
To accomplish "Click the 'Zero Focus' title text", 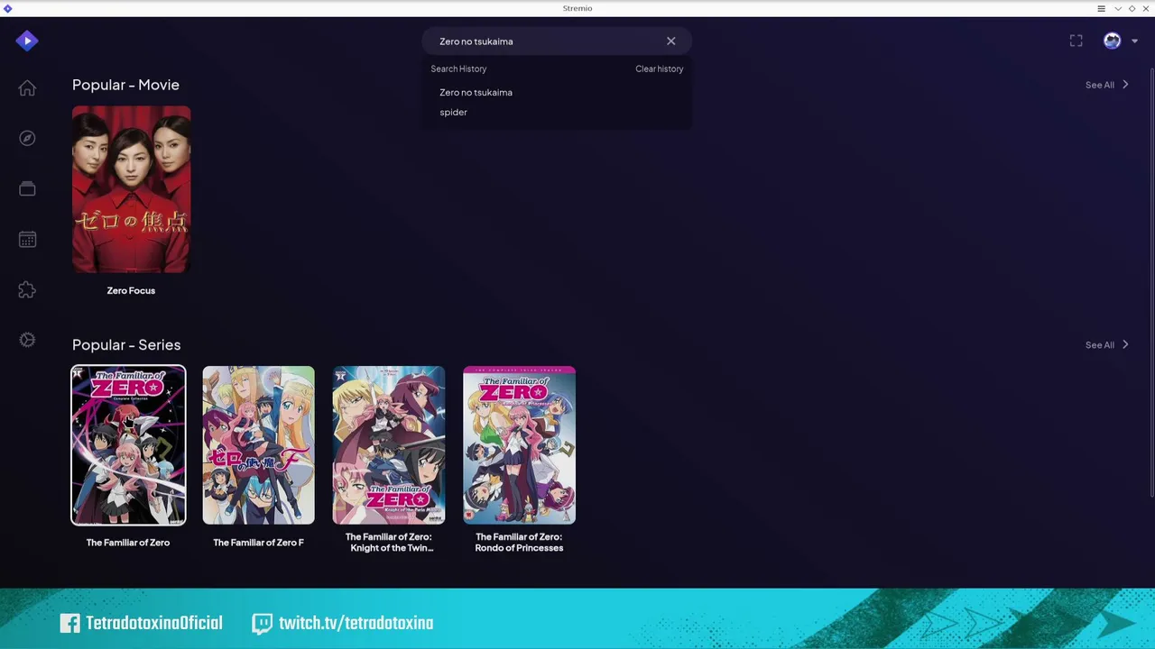I will [x=131, y=290].
